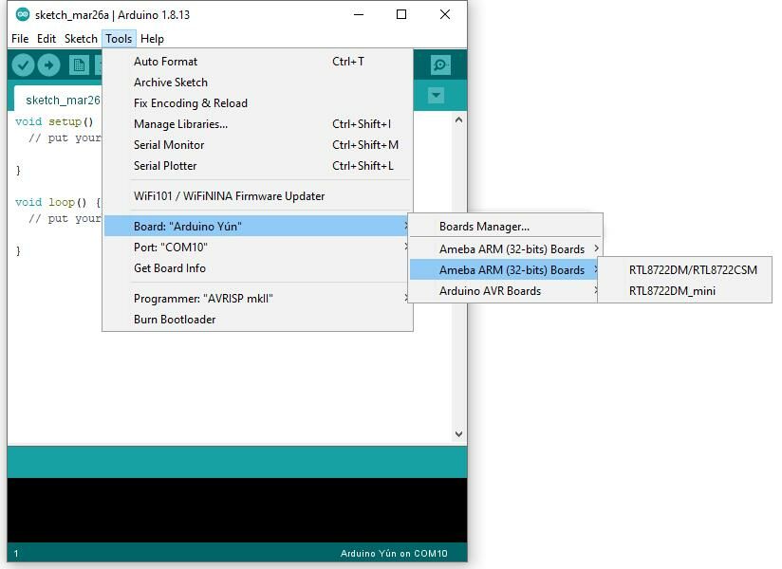The image size is (782, 569).
Task: Click Burn Bootloader in the Tools menu
Action: 175,320
